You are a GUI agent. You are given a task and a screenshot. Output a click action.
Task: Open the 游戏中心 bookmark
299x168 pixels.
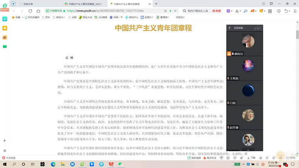click(132, 17)
